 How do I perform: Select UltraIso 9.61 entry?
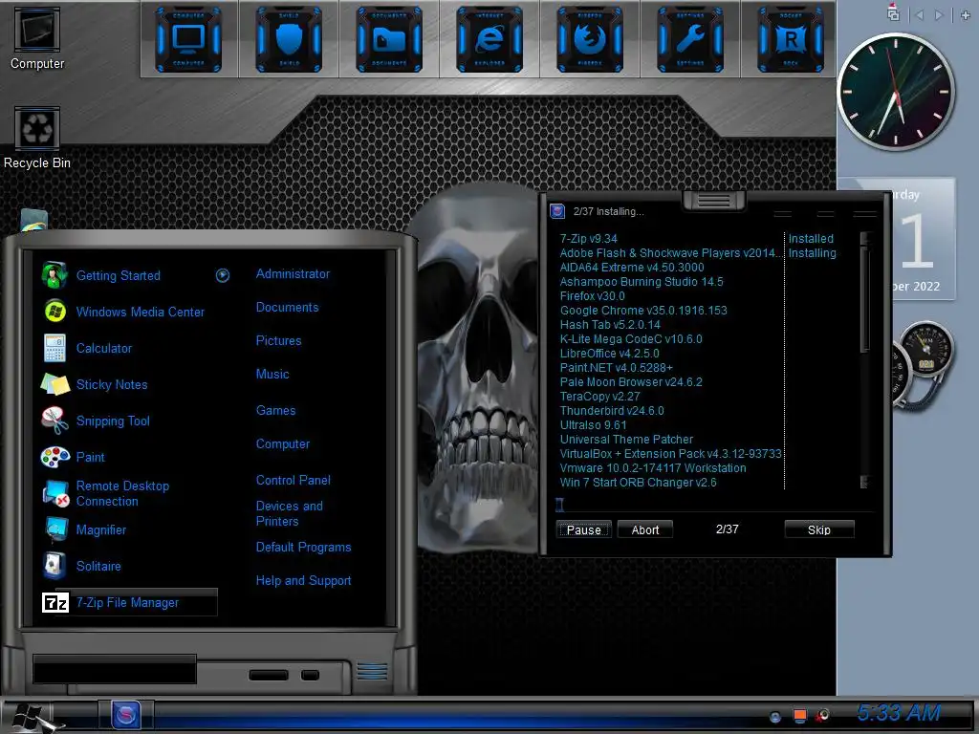click(x=593, y=425)
